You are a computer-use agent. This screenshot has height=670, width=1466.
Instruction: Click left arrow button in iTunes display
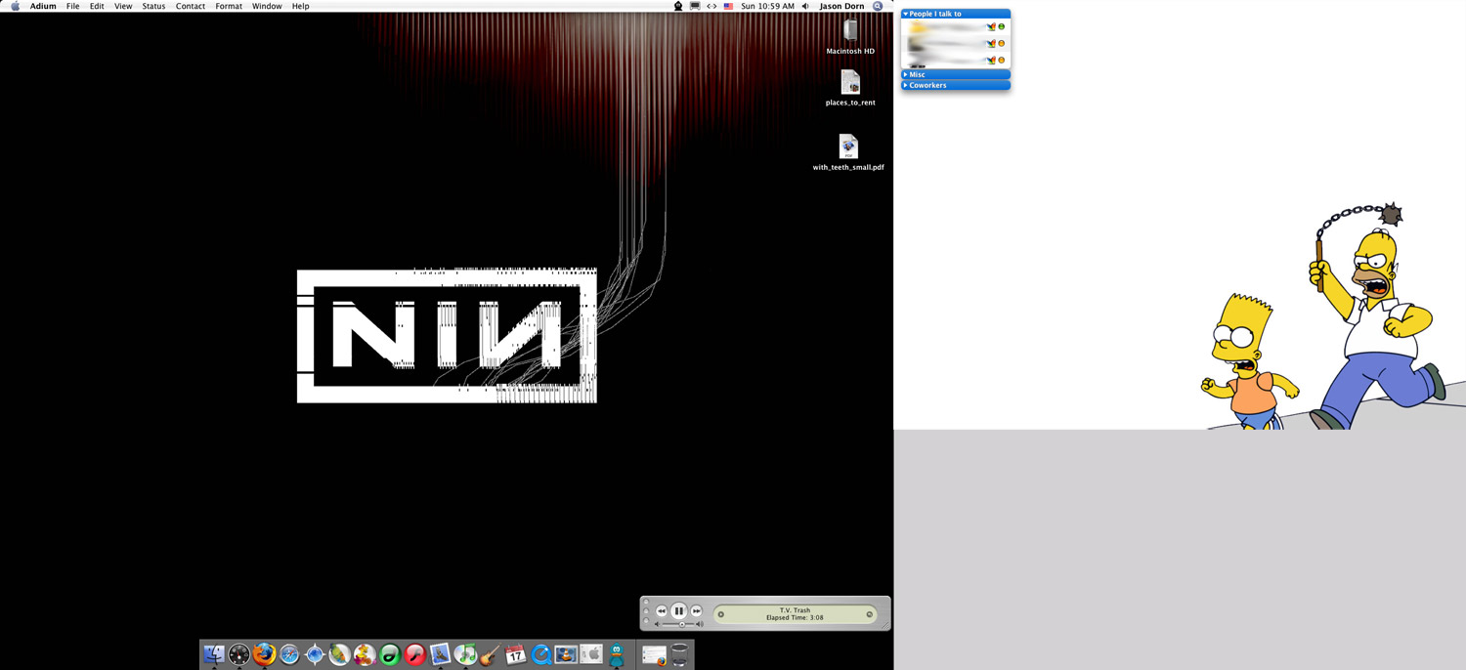coord(721,614)
